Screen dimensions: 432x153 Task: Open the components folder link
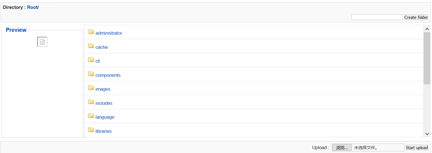(x=108, y=75)
